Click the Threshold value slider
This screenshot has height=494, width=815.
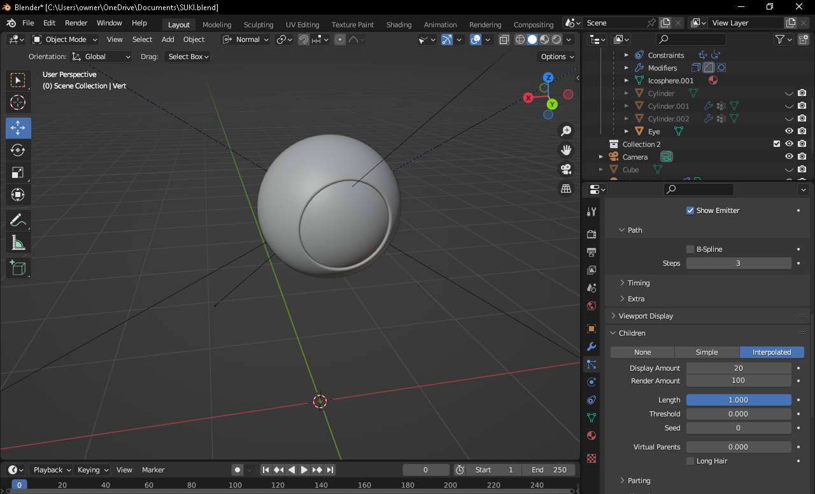[x=739, y=414]
